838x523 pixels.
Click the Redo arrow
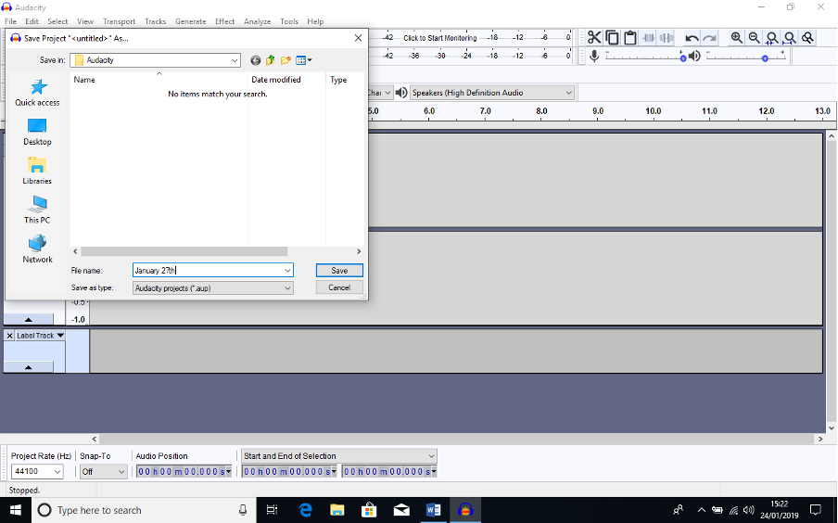point(710,38)
